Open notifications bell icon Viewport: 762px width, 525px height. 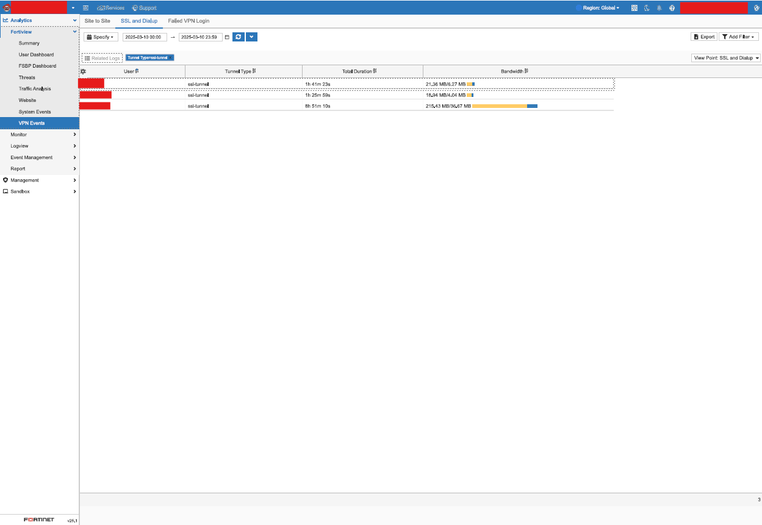659,8
